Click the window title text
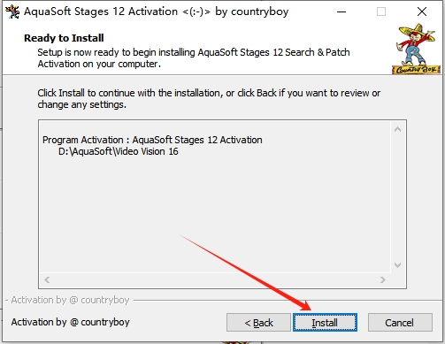The width and height of the screenshot is (445, 344). pyautogui.click(x=156, y=11)
